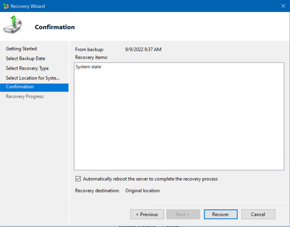Select the Confirmation step in sidebar

click(x=34, y=87)
